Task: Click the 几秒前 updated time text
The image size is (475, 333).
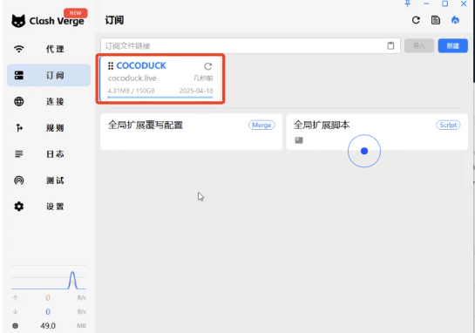Action: click(203, 78)
